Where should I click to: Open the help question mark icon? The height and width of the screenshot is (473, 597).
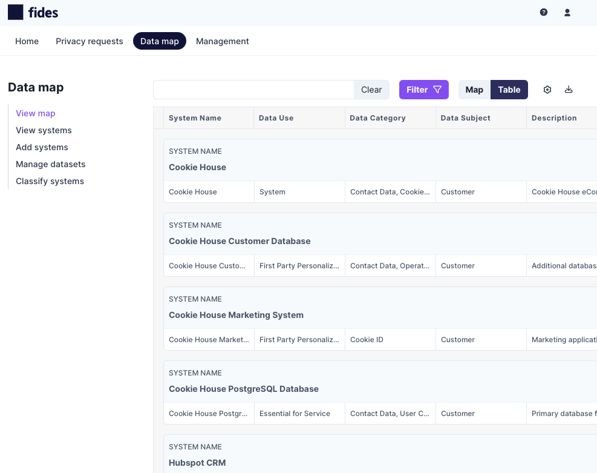pyautogui.click(x=544, y=12)
